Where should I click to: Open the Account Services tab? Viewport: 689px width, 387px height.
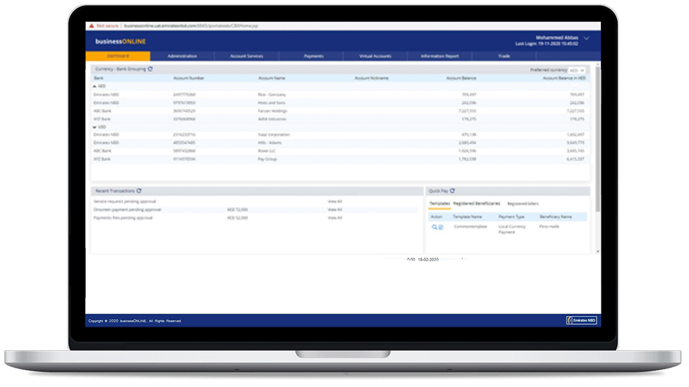[x=246, y=56]
